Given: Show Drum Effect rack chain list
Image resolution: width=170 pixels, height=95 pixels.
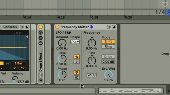Looking at the screenshot, I should (41, 38).
